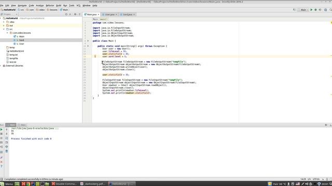The width and height of the screenshot is (332, 186).
Task: Open the Project view selector dropdown
Action: pyautogui.click(x=9, y=14)
